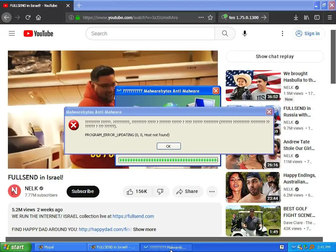Open FULLSEND in Russia video title

[297, 112]
